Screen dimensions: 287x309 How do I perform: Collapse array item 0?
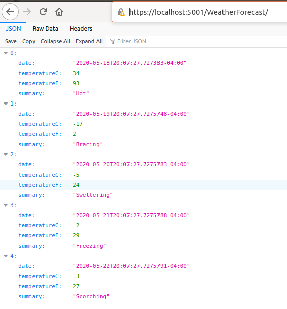pos(6,53)
